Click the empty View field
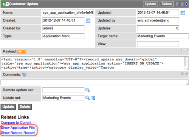The height and width of the screenshot is (137, 189). 158,44
